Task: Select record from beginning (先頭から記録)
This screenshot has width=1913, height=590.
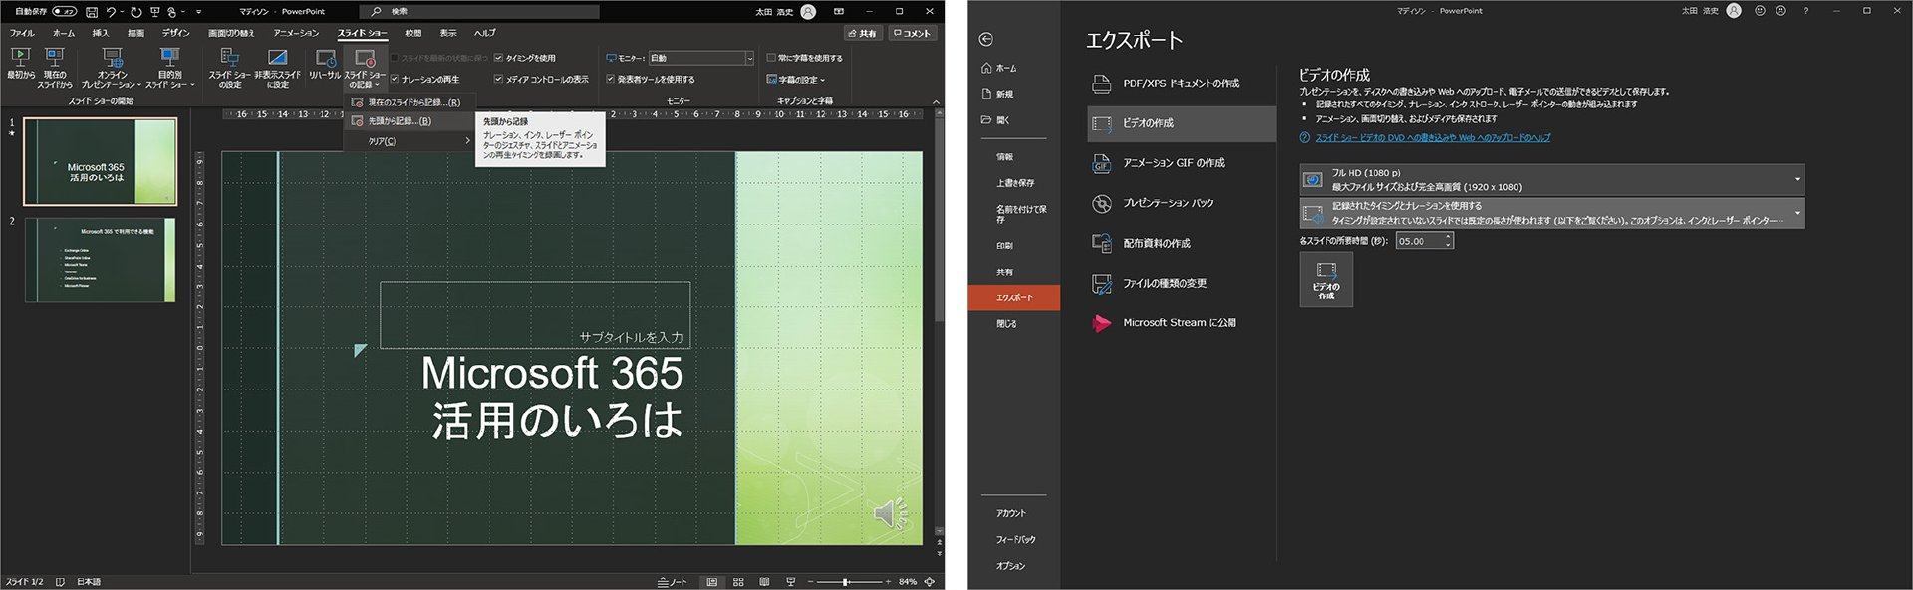Action: point(410,121)
